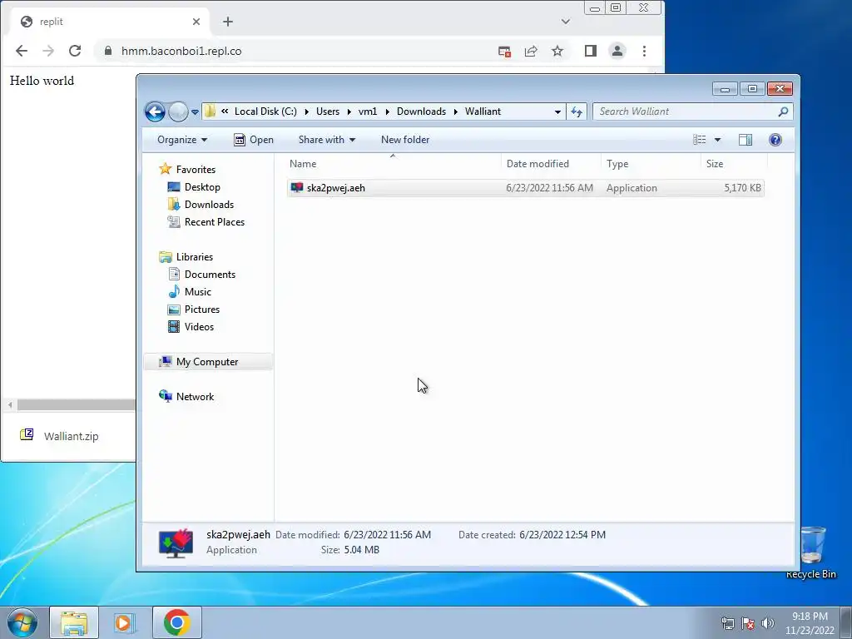This screenshot has height=639, width=852.
Task: Reload the replit page in Chrome
Action: coord(75,51)
